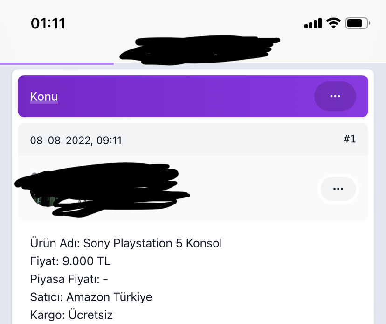The height and width of the screenshot is (324, 386).
Task: Select the Ürün Adı Sony Playstation 5 line
Action: click(126, 243)
